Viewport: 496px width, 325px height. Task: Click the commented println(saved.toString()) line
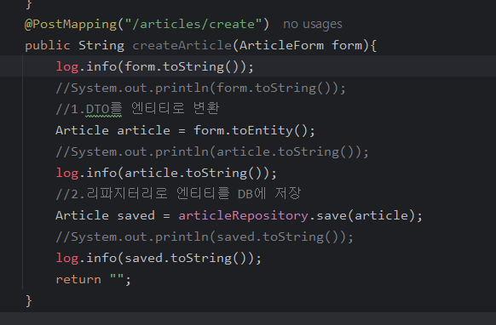(x=205, y=237)
